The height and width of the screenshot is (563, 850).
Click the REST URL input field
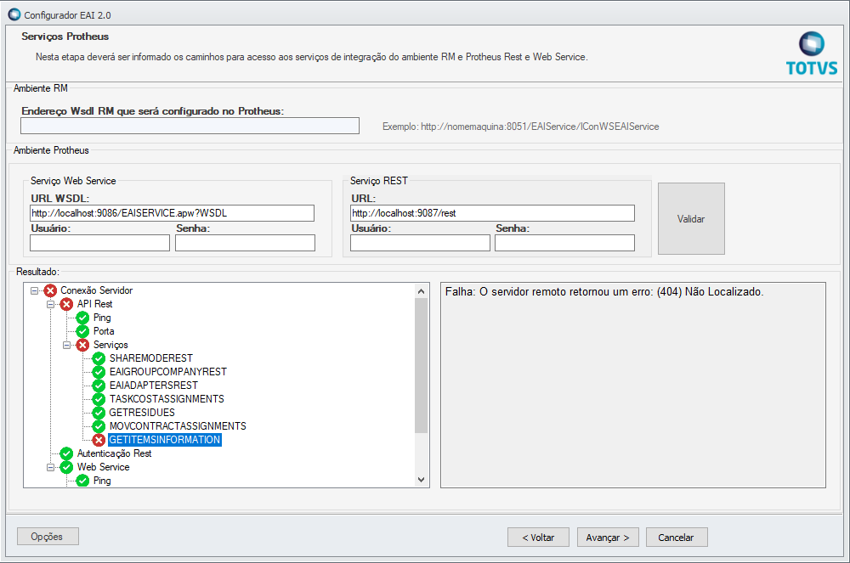coord(492,213)
